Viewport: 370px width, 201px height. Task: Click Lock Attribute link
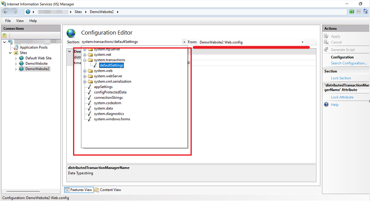(342, 97)
